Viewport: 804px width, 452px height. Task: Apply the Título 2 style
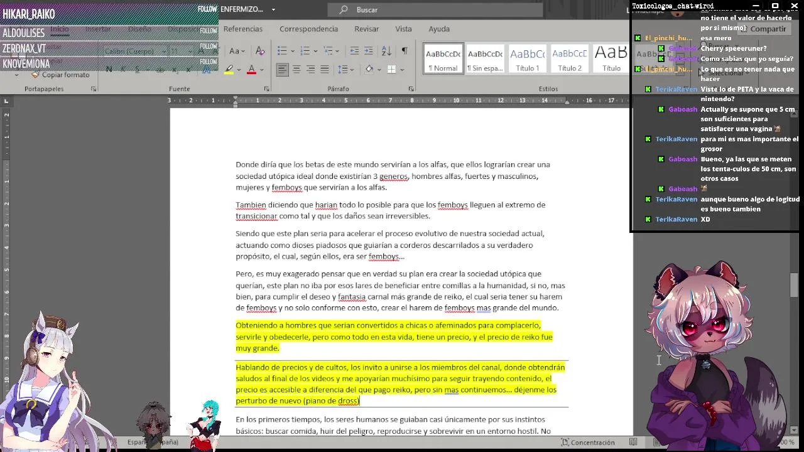pyautogui.click(x=569, y=58)
